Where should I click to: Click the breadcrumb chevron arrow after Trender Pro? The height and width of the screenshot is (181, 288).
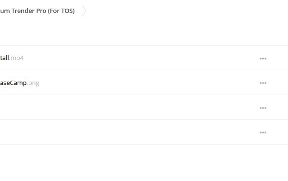pyautogui.click(x=84, y=11)
